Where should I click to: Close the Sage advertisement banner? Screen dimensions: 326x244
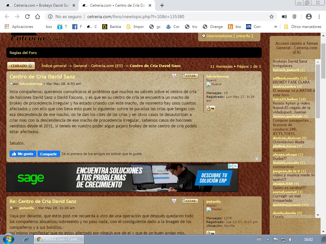(x=235, y=166)
